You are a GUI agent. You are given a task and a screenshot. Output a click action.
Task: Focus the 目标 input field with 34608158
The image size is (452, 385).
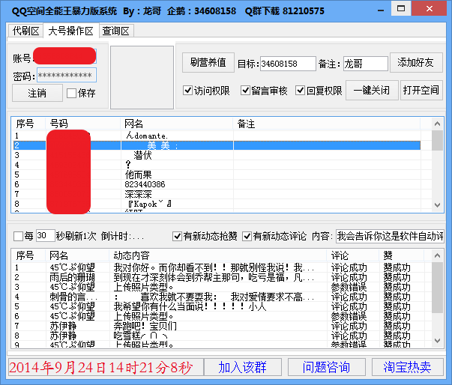click(x=288, y=64)
